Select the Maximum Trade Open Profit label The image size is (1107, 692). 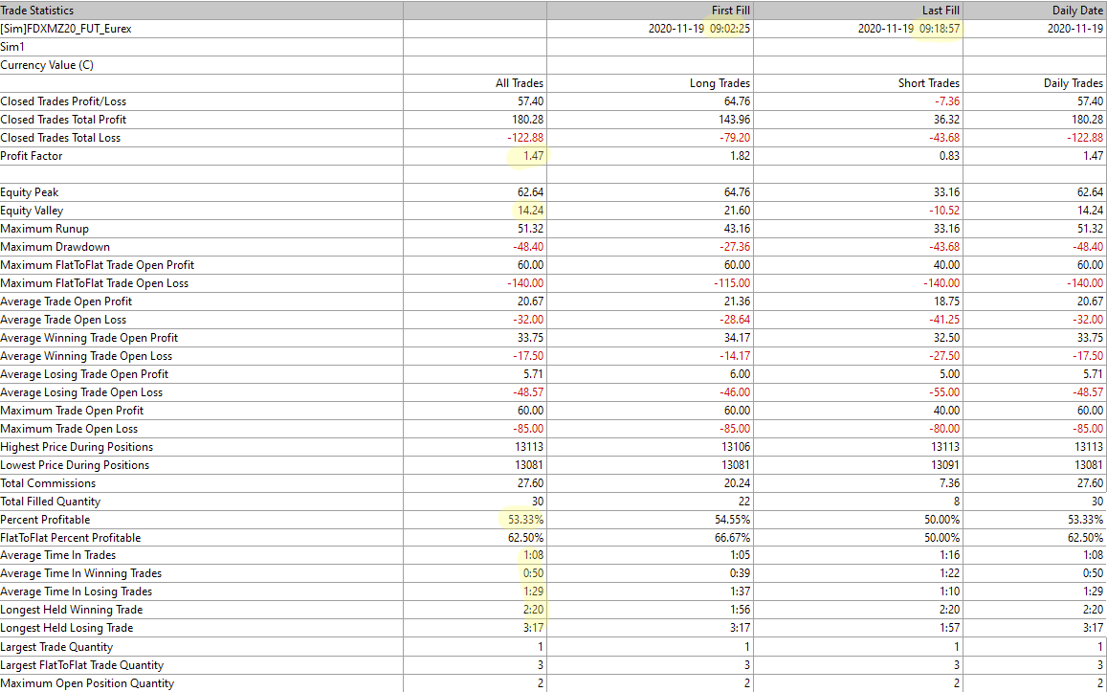point(72,411)
